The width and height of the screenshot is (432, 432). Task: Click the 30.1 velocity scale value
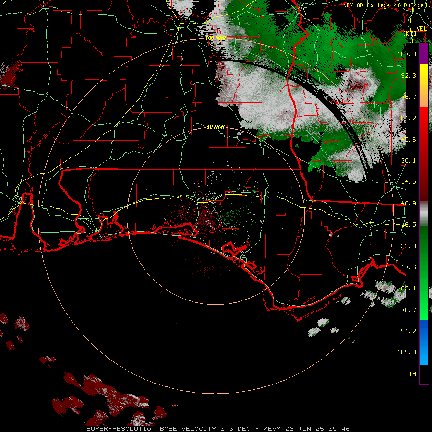click(x=408, y=160)
